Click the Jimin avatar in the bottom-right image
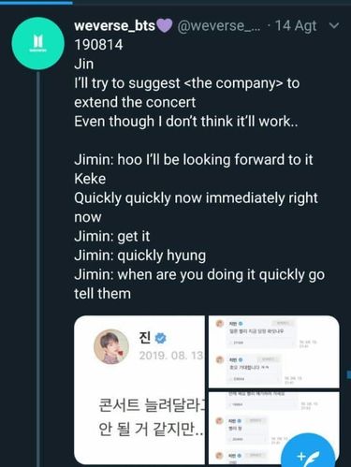The width and height of the screenshot is (351, 467). click(220, 421)
